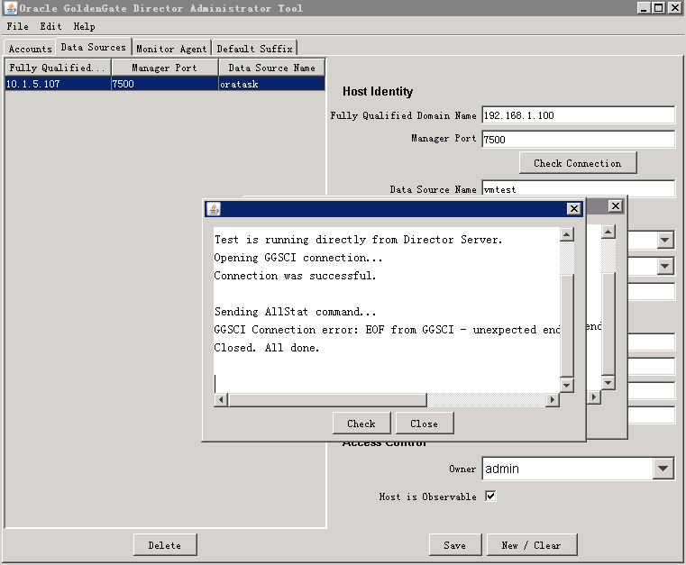Select the oratask data source cell
The height and width of the screenshot is (565, 686).
click(x=271, y=84)
